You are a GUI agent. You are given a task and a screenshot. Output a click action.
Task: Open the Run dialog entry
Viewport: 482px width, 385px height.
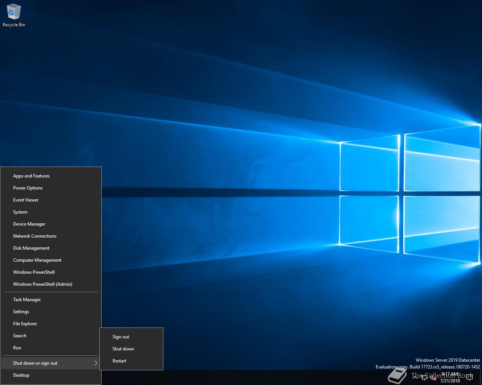click(x=51, y=348)
